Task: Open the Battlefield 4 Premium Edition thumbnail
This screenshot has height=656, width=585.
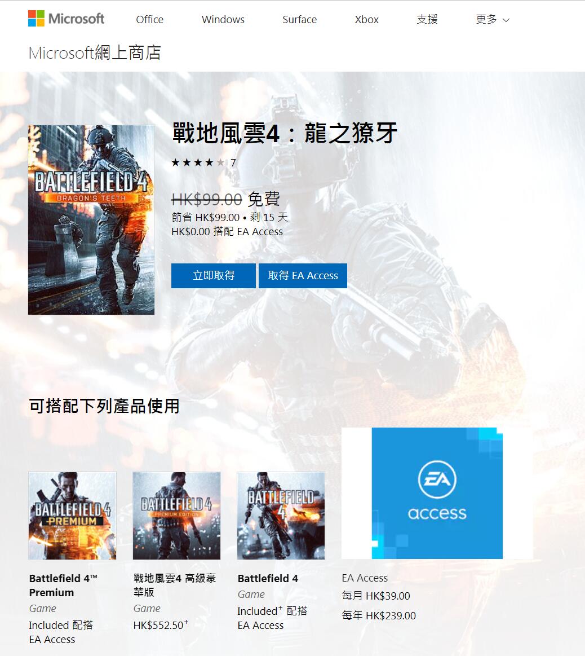Action: click(x=176, y=516)
